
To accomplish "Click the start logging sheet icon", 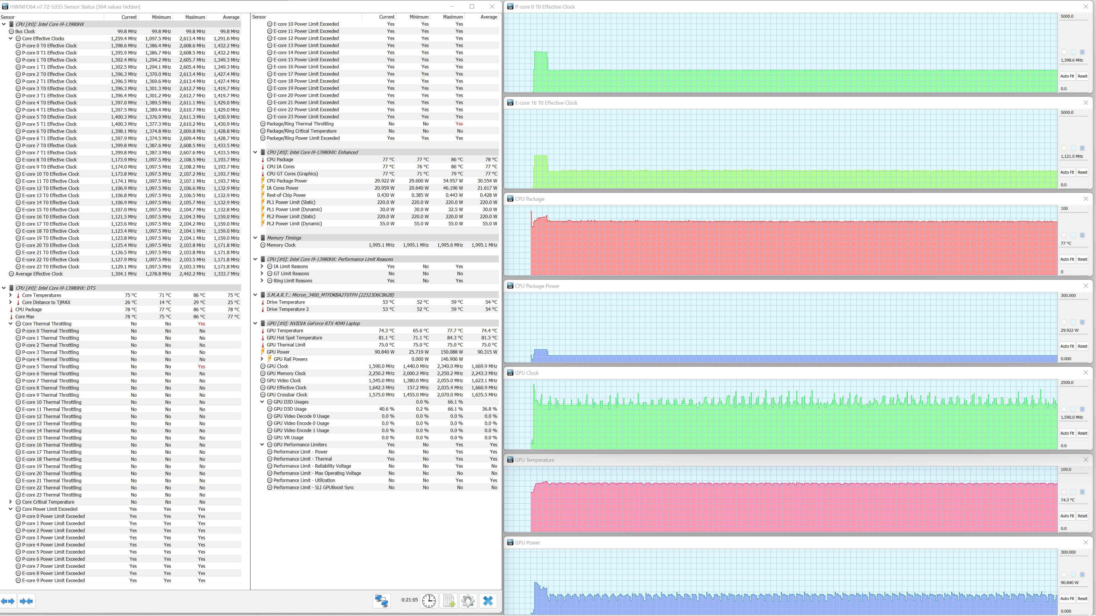I will tap(449, 601).
